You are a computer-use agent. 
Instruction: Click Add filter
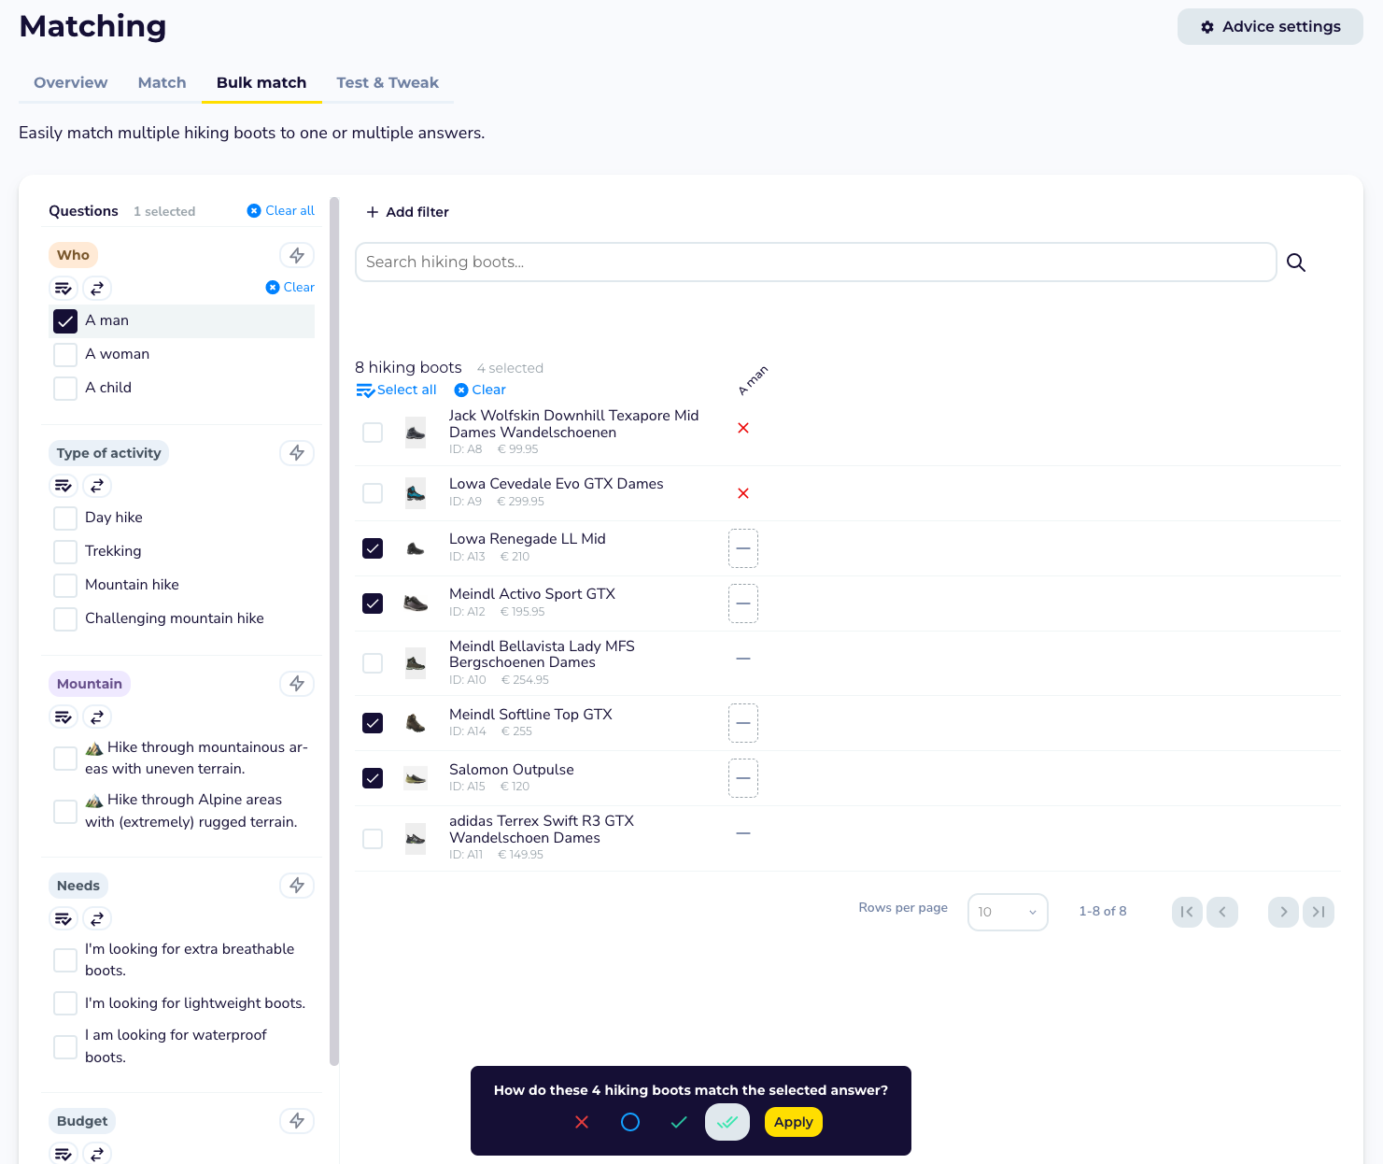tap(407, 212)
